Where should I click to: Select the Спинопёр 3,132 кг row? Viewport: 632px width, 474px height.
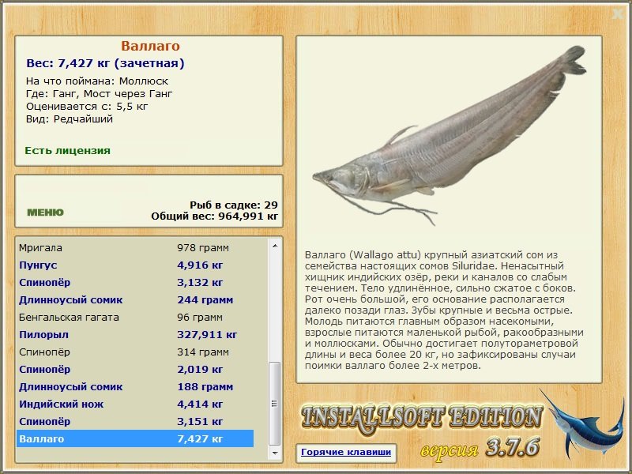click(135, 283)
